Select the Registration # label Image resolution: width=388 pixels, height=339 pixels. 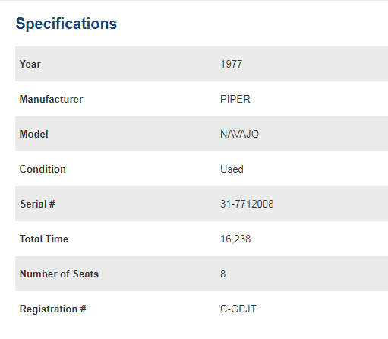tap(53, 309)
